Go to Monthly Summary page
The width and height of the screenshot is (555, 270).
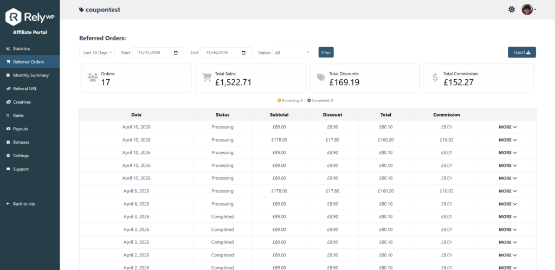pos(30,75)
